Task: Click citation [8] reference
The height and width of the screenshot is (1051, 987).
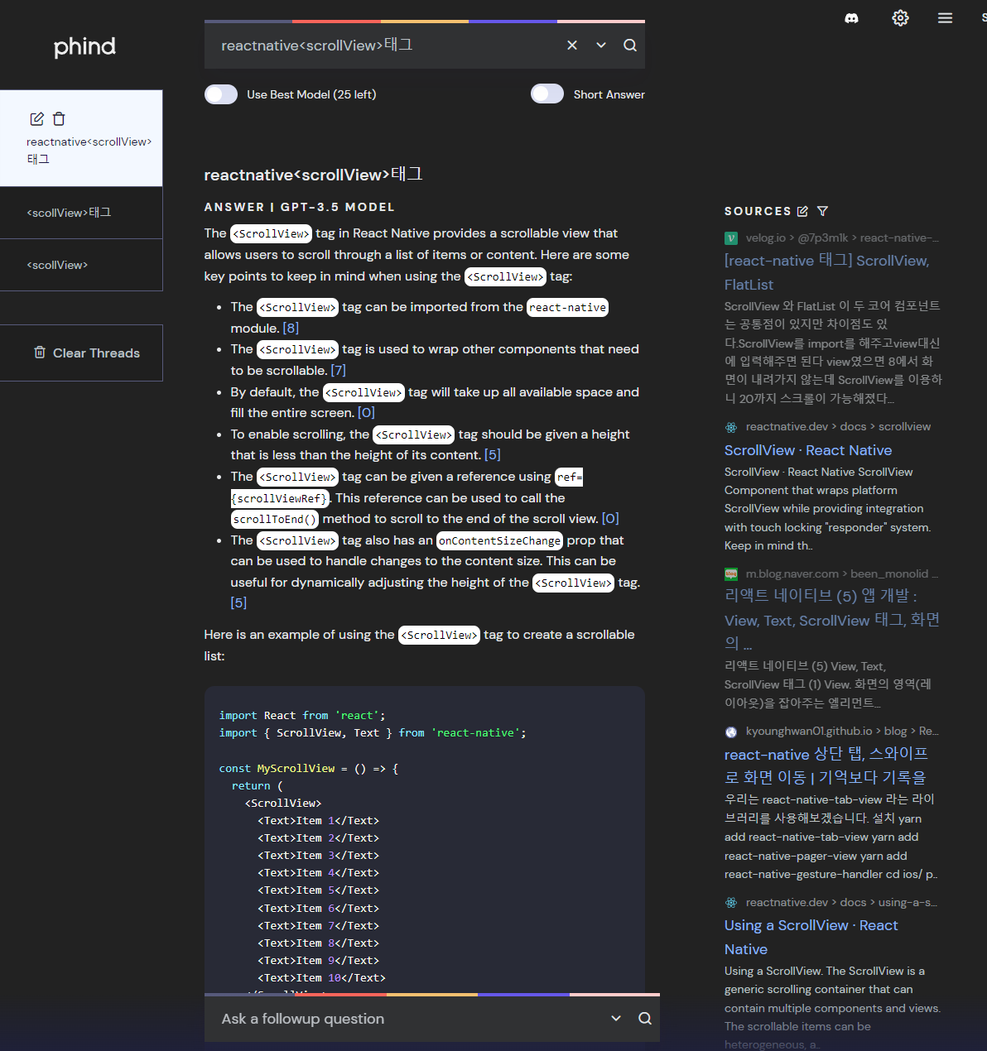Action: click(291, 329)
